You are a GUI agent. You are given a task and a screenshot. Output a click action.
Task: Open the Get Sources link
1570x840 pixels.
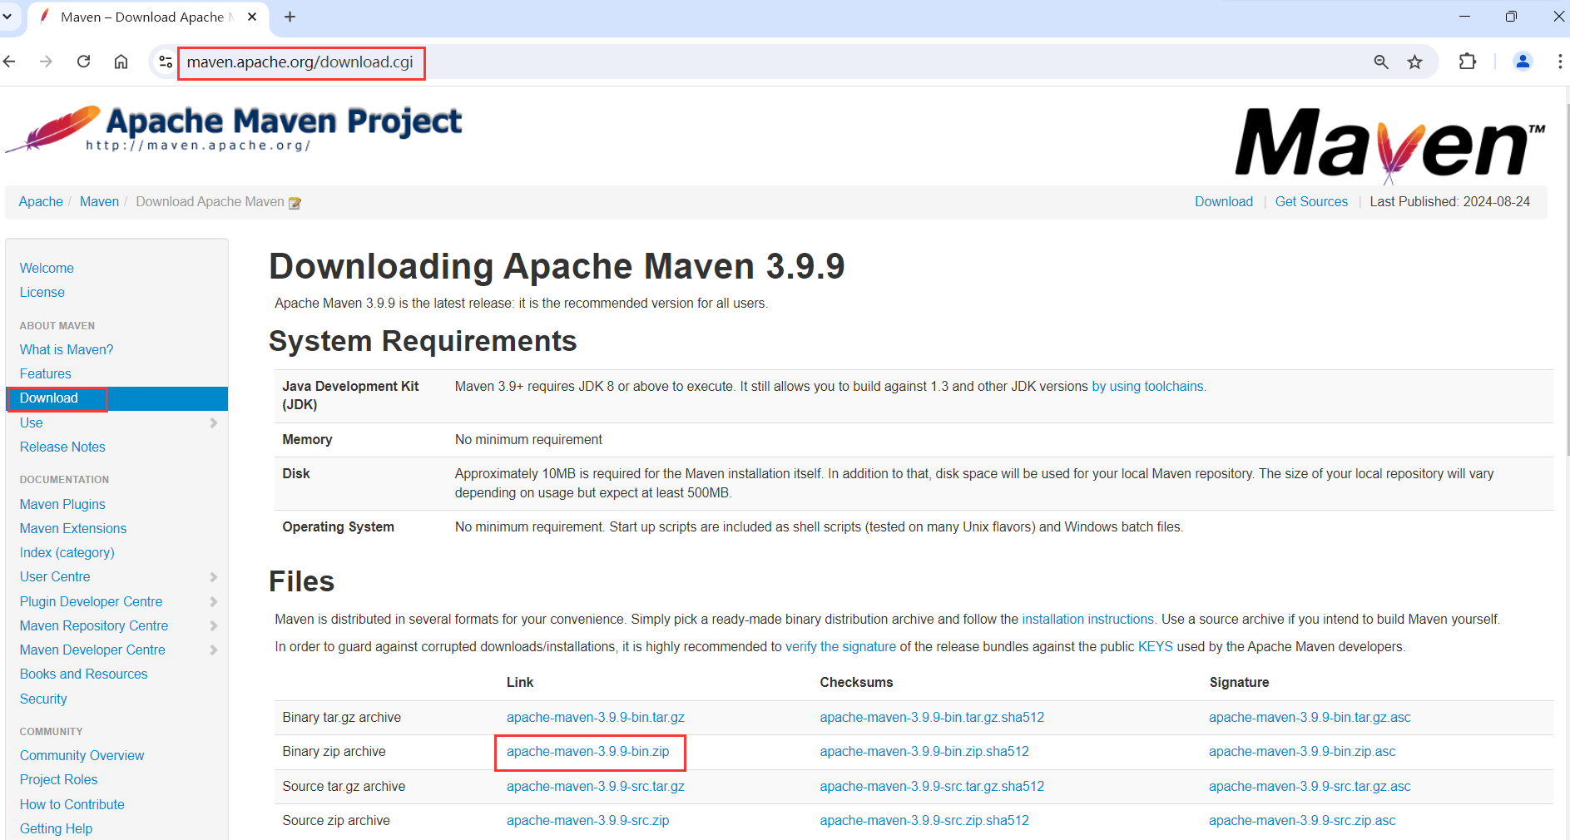tap(1311, 202)
